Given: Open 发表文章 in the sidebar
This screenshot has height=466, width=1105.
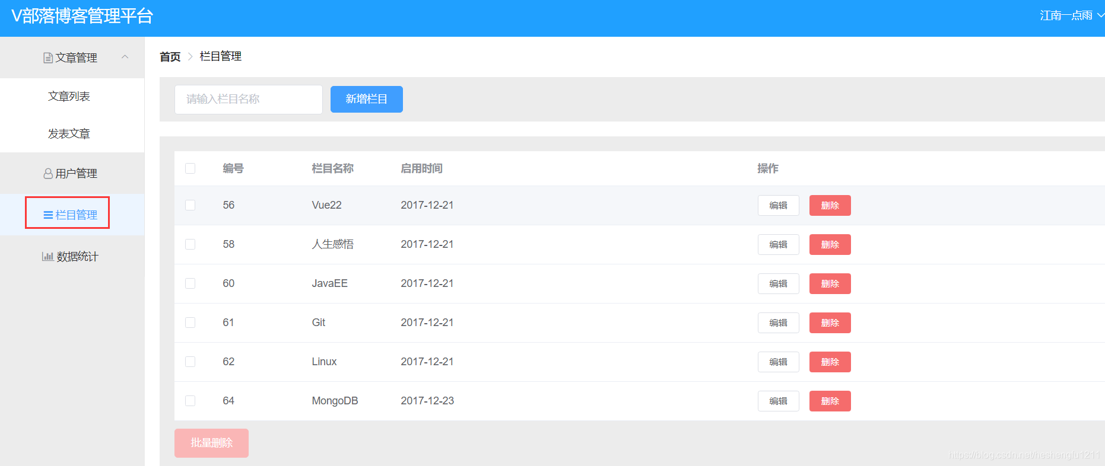Looking at the screenshot, I should click(69, 134).
